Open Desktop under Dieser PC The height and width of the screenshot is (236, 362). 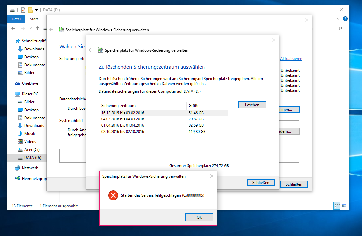pyautogui.click(x=28, y=110)
